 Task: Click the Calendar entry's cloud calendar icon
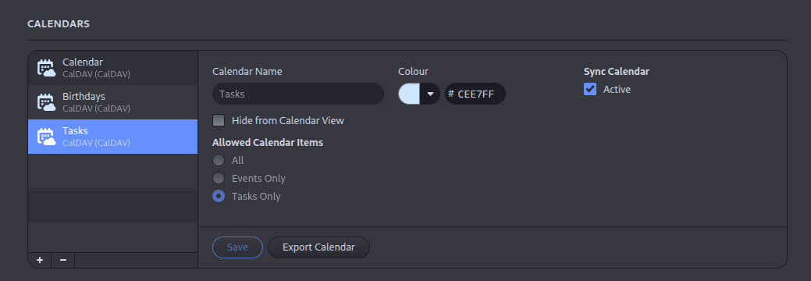coord(46,69)
